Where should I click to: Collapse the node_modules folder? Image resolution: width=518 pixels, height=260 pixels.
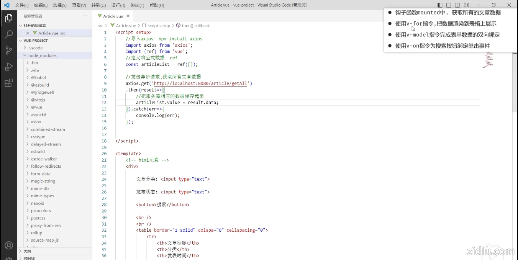point(42,56)
